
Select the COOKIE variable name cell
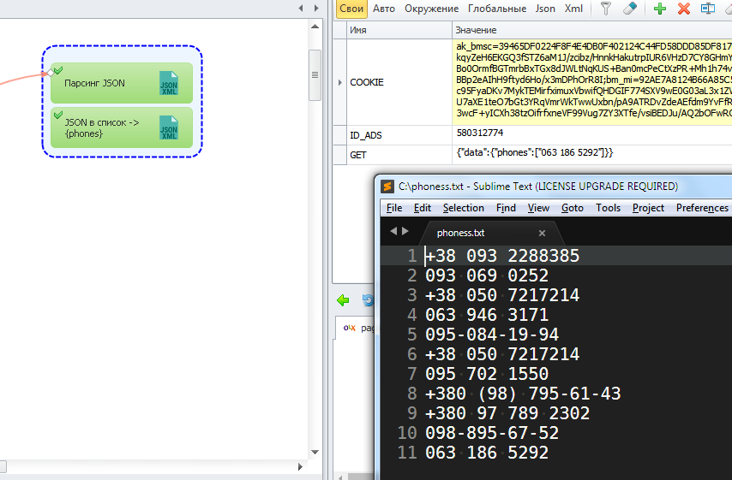(x=399, y=82)
